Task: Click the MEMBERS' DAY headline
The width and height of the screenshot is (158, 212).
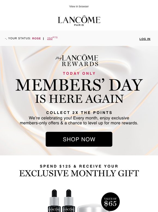Action: pos(79,85)
